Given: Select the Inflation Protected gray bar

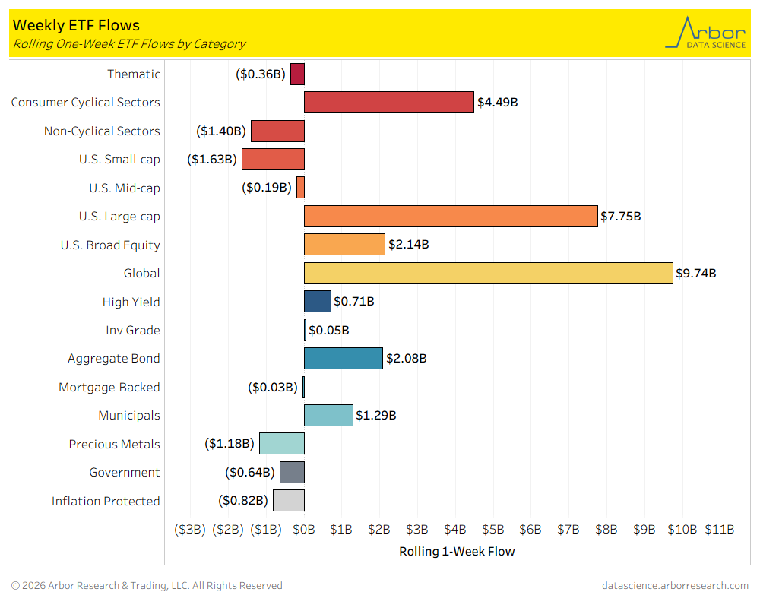Looking at the screenshot, I should [x=288, y=501].
